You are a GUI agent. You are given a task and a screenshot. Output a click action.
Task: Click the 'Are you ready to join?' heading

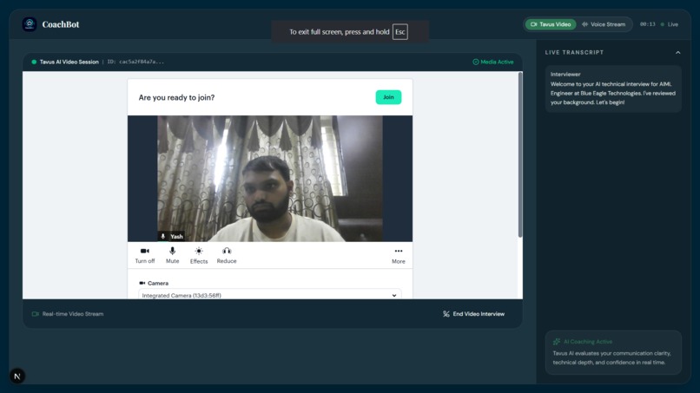click(176, 97)
